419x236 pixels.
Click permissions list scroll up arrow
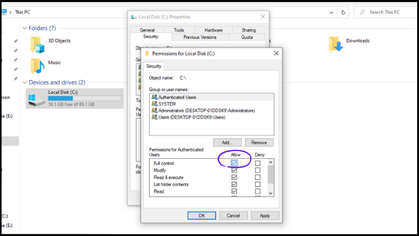[271, 162]
